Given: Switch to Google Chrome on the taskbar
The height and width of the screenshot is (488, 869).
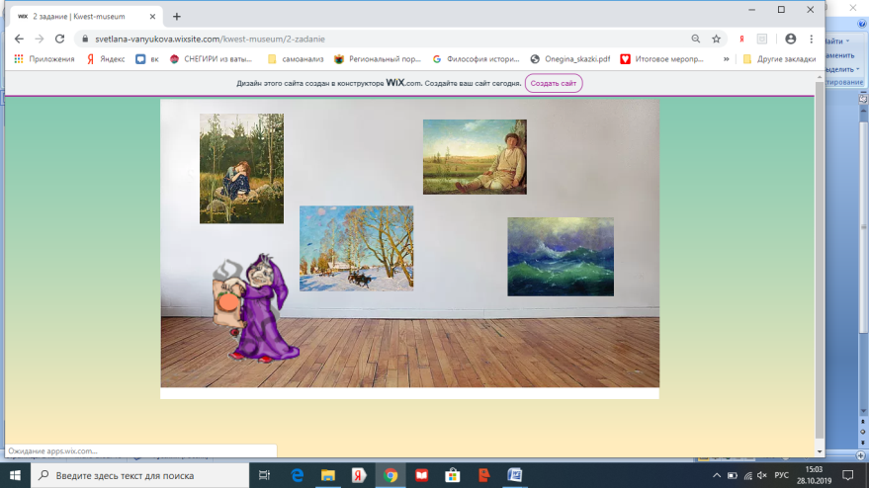Looking at the screenshot, I should 391,475.
